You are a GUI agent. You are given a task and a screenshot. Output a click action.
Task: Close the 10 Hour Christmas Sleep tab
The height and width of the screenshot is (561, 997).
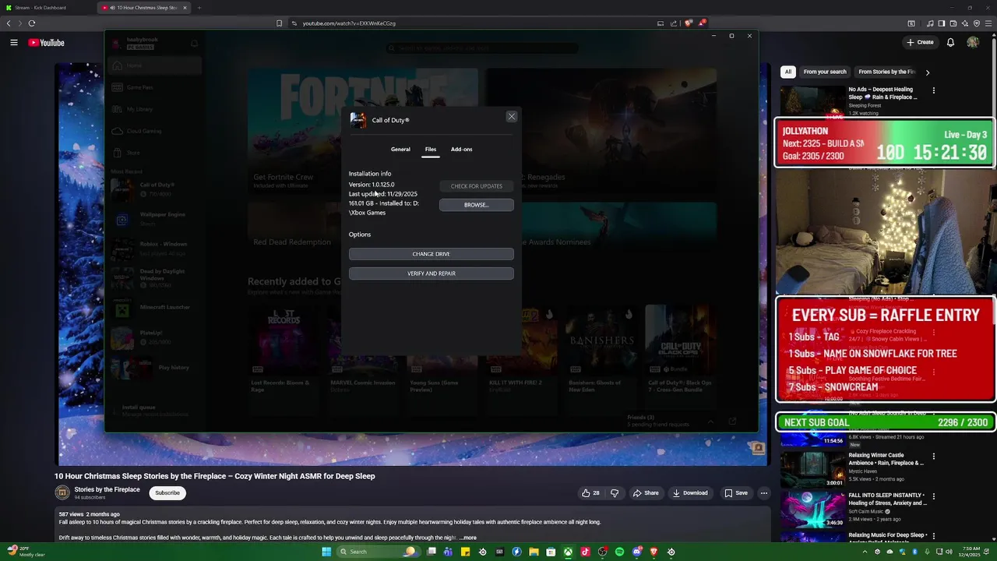click(185, 8)
